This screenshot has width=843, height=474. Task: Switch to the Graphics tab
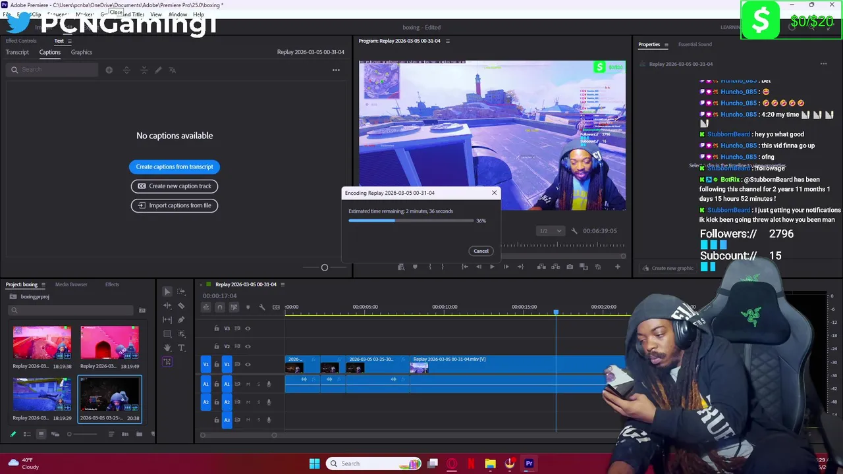82,52
